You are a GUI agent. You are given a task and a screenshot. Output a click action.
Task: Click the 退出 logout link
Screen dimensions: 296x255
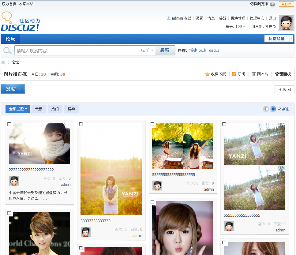(x=272, y=18)
